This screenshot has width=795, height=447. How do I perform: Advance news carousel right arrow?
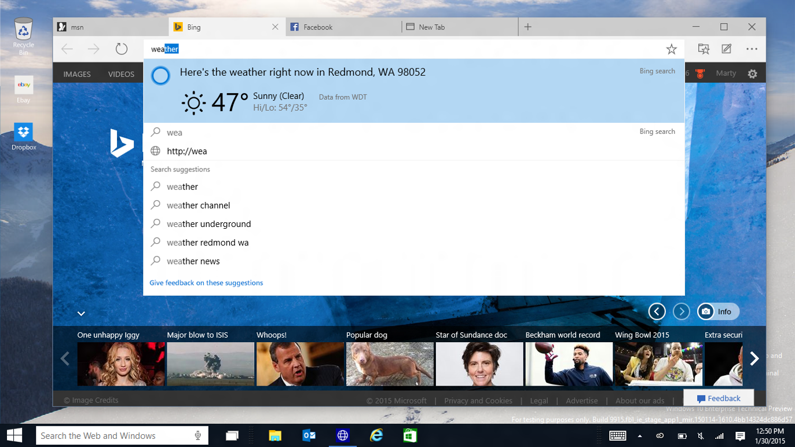tap(754, 358)
